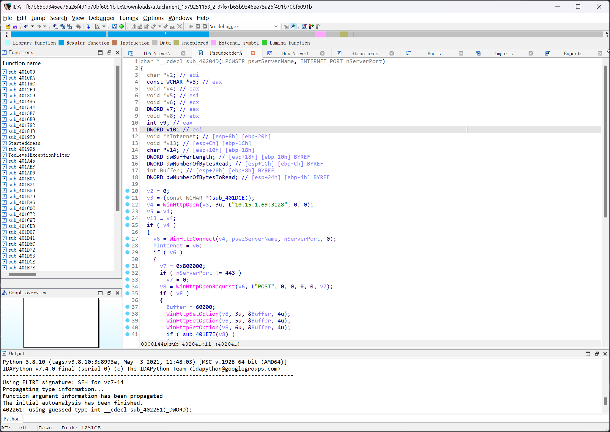Click the Structures tab icon

click(339, 53)
